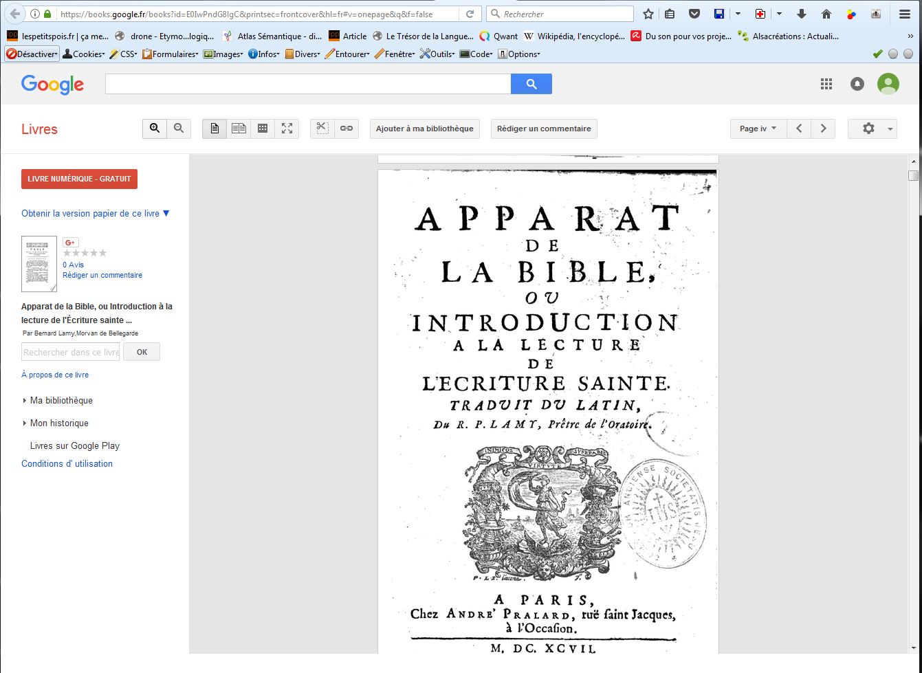Open the Page iv dropdown
The width and height of the screenshot is (922, 673).
(x=758, y=129)
